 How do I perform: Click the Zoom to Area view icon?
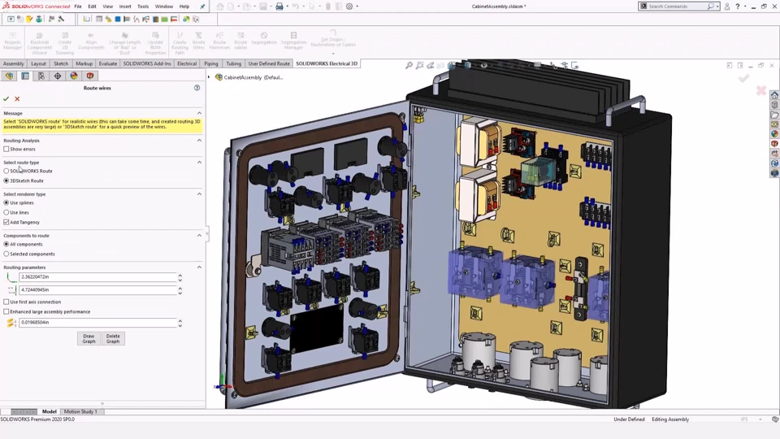click(x=420, y=65)
